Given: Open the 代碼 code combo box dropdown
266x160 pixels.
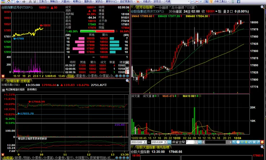Looking at the screenshot, I should (189, 1).
